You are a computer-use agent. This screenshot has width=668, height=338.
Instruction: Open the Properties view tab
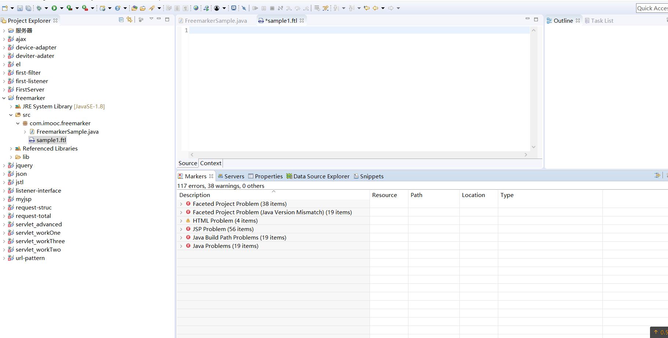[x=265, y=177]
